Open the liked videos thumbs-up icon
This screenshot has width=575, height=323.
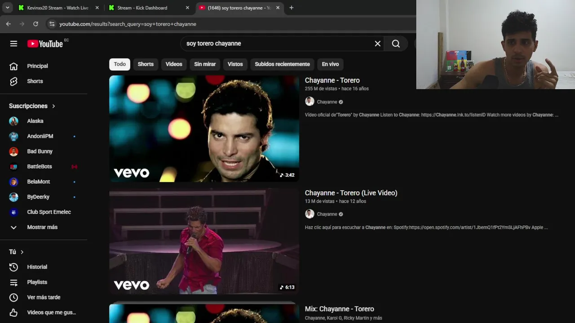point(13,312)
